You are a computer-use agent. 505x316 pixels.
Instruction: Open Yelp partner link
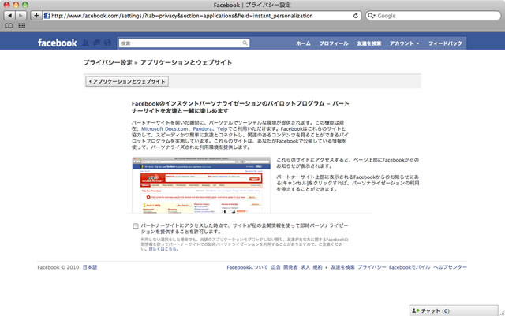(x=222, y=128)
